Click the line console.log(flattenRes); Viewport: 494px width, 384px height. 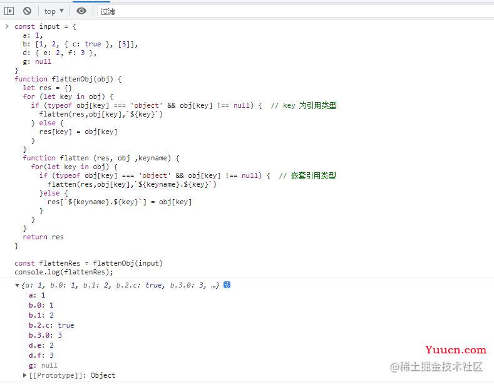pyautogui.click(x=64, y=272)
